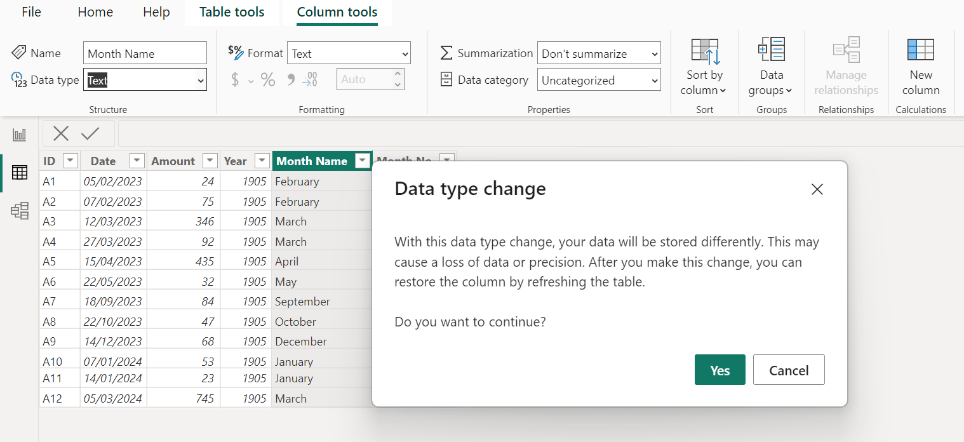
Task: Open the Date column filter dropdown
Action: tap(137, 161)
